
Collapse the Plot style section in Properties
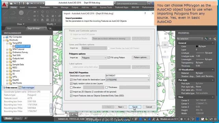point(212,80)
